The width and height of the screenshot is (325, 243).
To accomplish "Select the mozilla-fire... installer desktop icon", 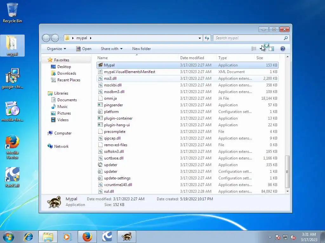I will point(12,111).
